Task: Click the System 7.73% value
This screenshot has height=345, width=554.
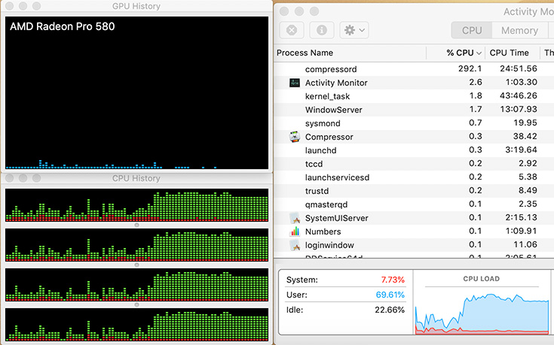Action: (x=393, y=280)
